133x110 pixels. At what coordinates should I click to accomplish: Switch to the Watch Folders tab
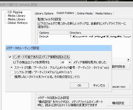[x=65, y=13]
